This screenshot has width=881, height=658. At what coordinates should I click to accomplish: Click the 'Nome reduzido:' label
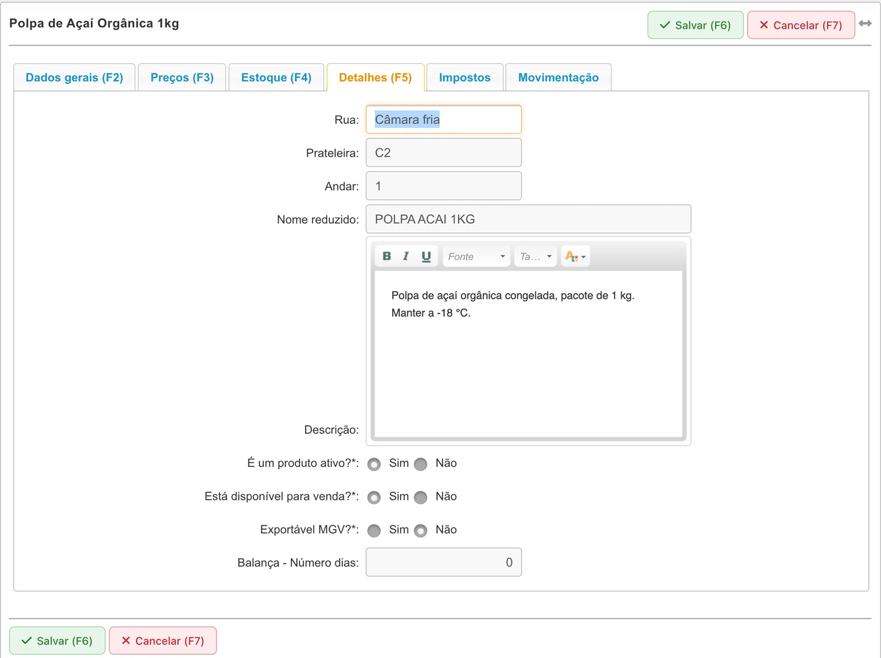(318, 220)
